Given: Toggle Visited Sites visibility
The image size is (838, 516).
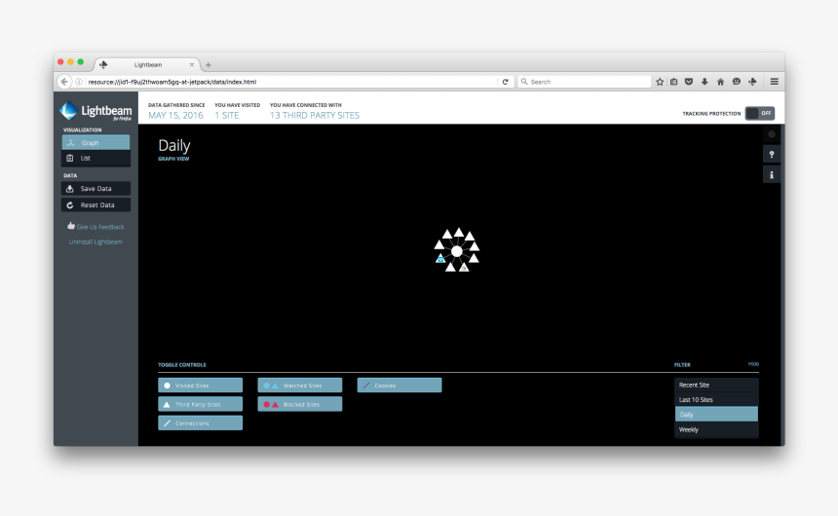Looking at the screenshot, I should tap(201, 386).
